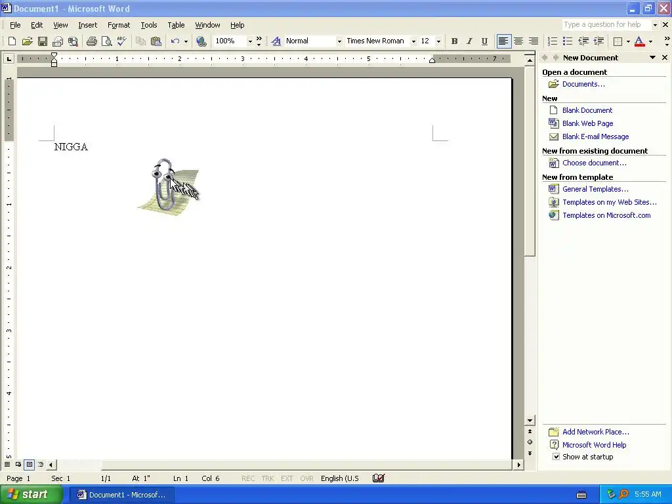The width and height of the screenshot is (672, 504).
Task: Open the Search toolbar icon
Action: pos(73,41)
